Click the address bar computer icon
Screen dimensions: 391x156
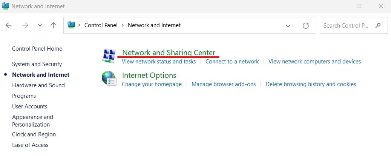pos(71,25)
